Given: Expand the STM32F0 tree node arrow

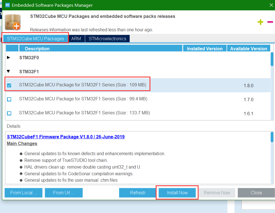Looking at the screenshot, I should click(8, 57).
